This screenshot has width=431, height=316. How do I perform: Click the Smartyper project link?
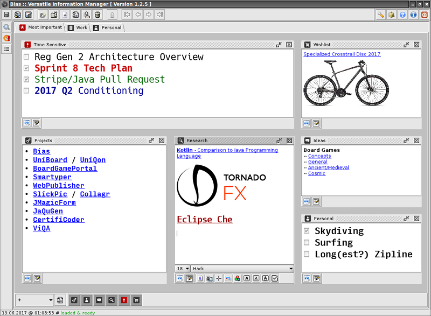(52, 177)
